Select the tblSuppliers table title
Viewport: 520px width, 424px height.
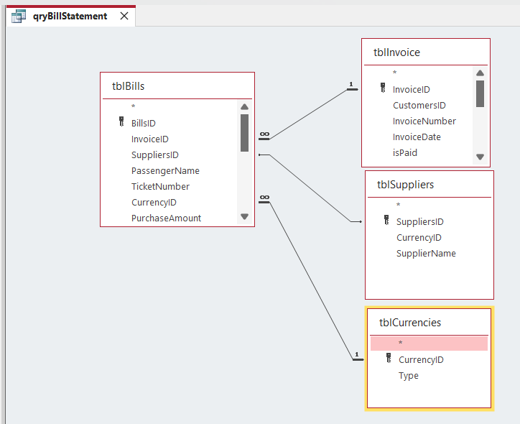[x=405, y=185]
